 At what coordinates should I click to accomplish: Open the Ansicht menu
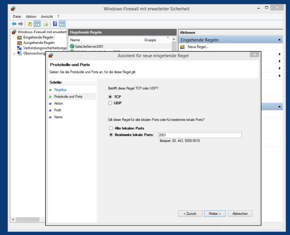[x=47, y=17]
